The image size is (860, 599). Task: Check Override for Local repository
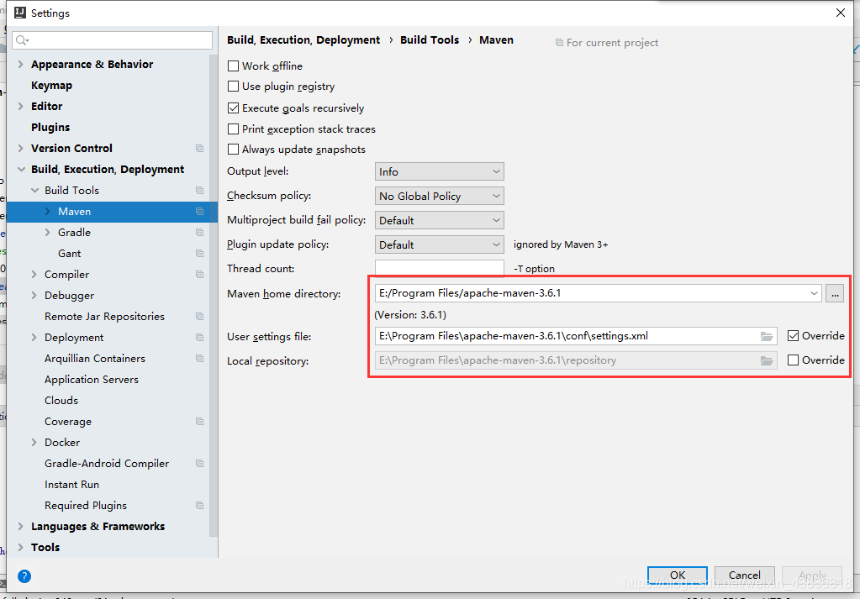tap(793, 360)
